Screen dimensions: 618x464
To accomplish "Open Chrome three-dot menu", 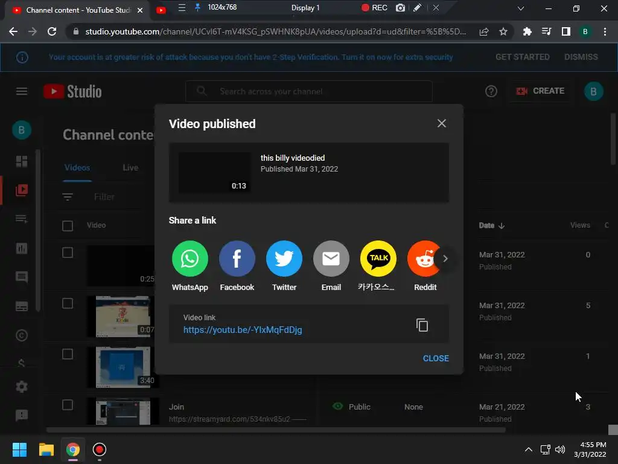I will (x=605, y=31).
